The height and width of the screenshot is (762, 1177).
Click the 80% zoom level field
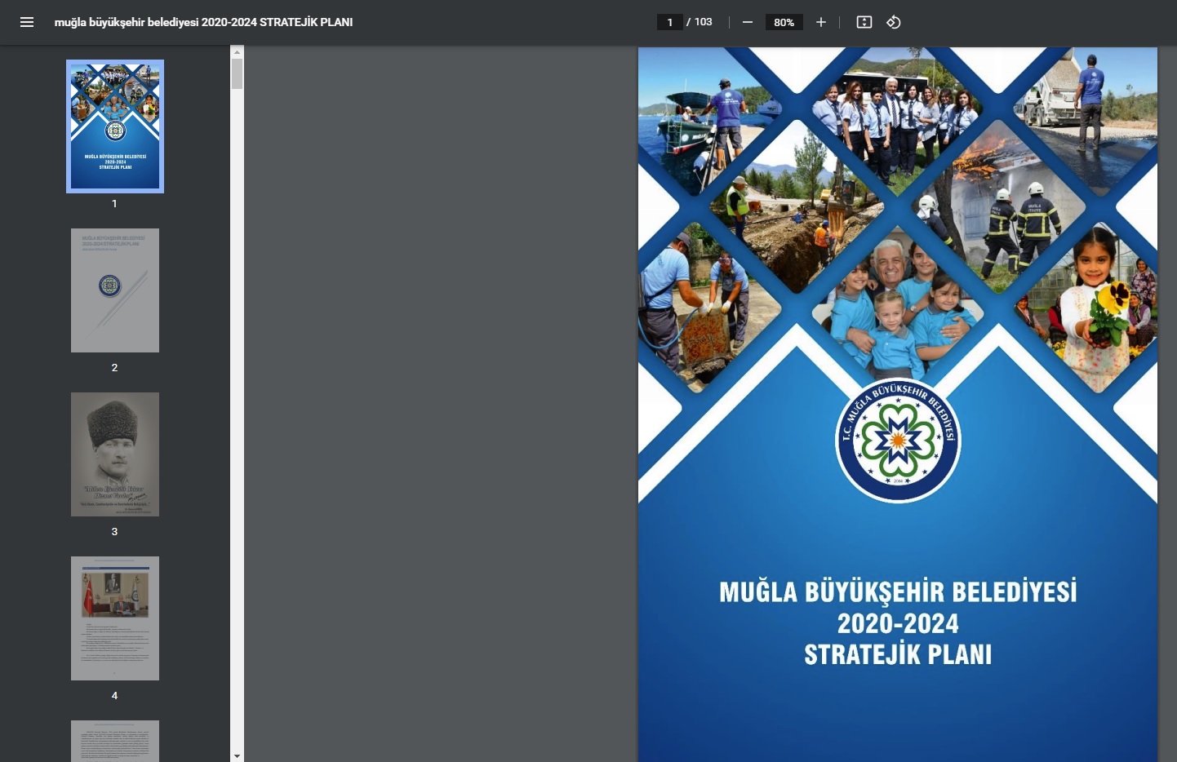point(784,22)
